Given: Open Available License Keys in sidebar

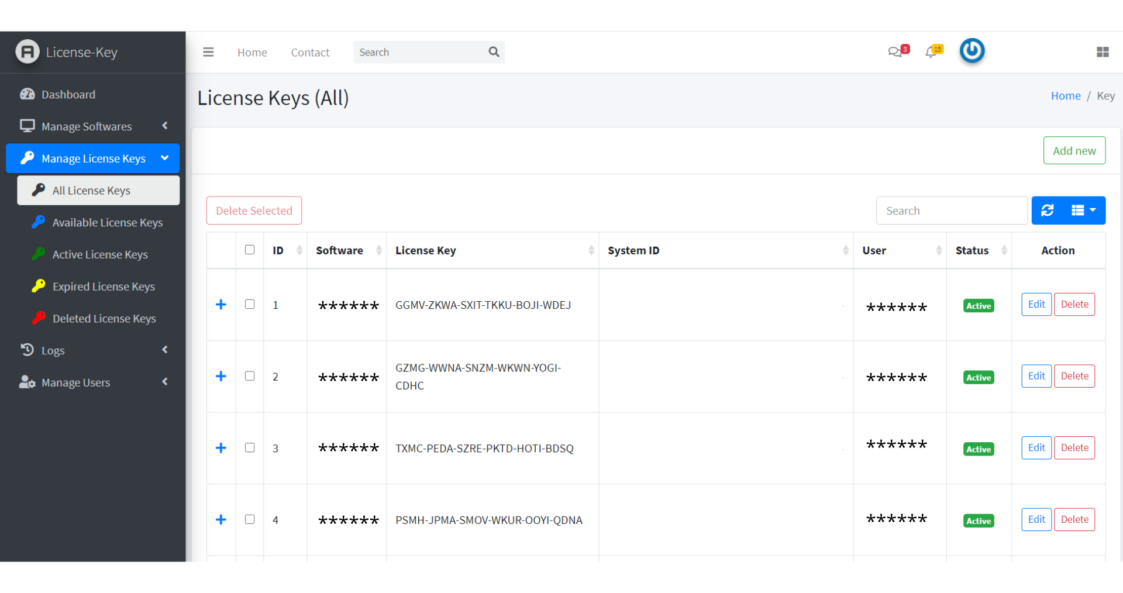Looking at the screenshot, I should pos(107,223).
